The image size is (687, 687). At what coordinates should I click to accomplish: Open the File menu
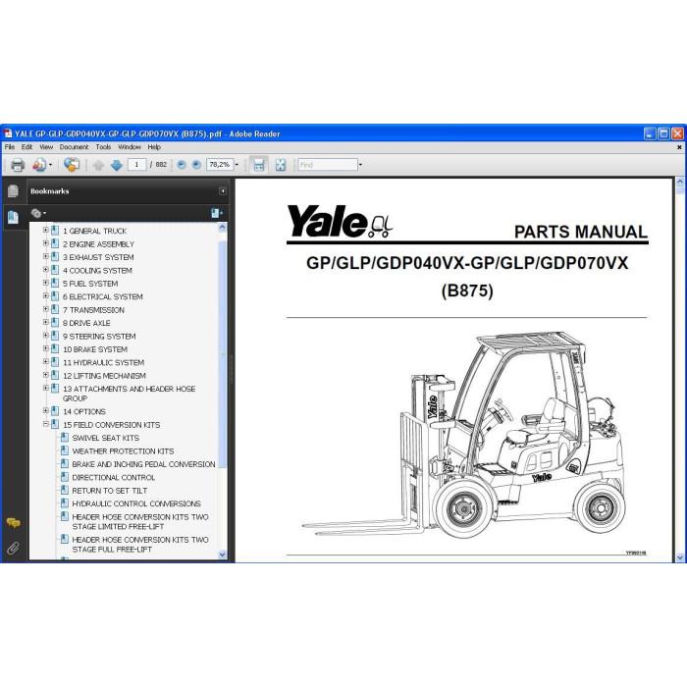point(10,147)
